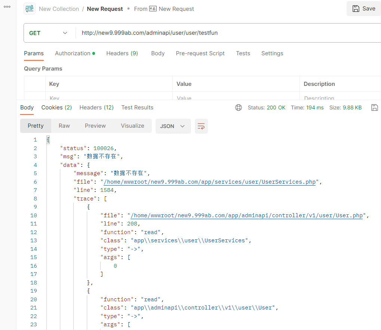Click the "trace" key in JSON

pyautogui.click(x=85, y=199)
